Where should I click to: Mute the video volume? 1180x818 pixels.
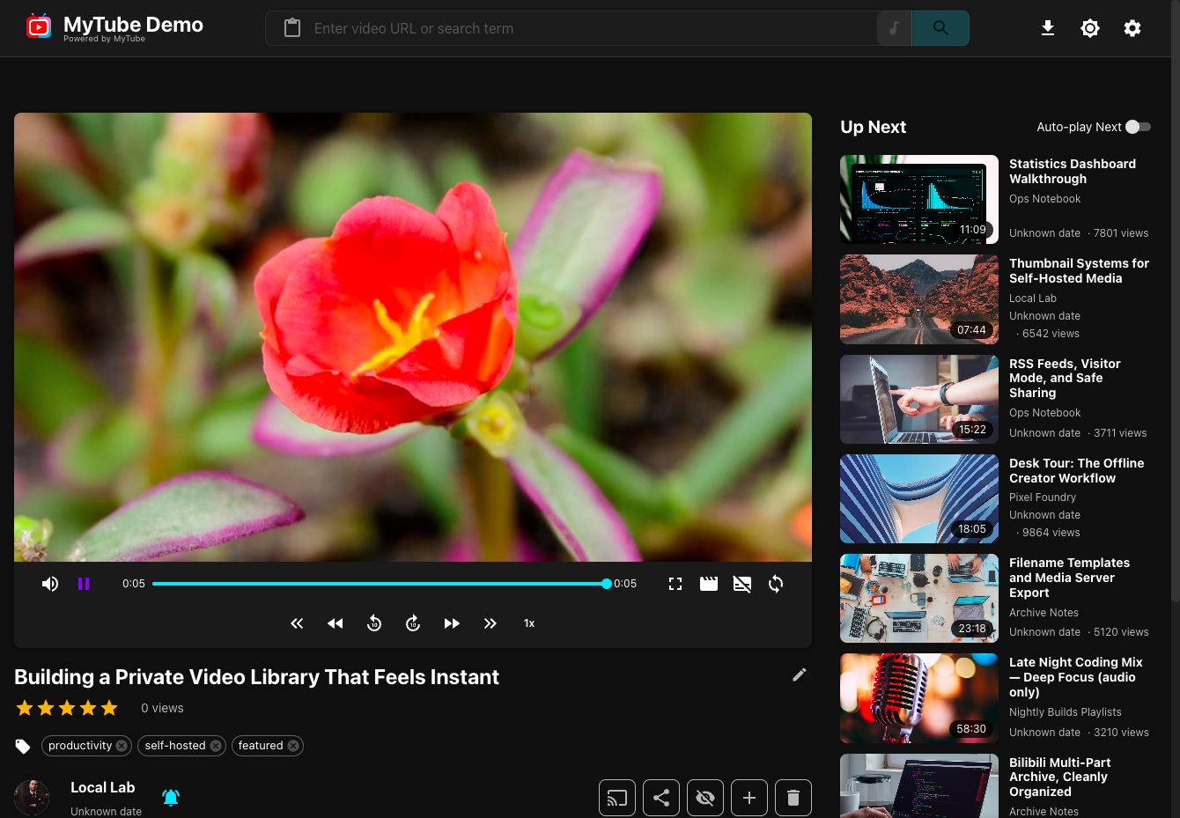[50, 584]
